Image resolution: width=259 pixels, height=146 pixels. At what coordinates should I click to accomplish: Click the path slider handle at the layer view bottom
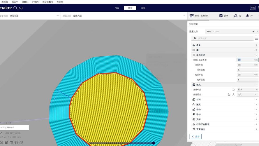point(154,143)
